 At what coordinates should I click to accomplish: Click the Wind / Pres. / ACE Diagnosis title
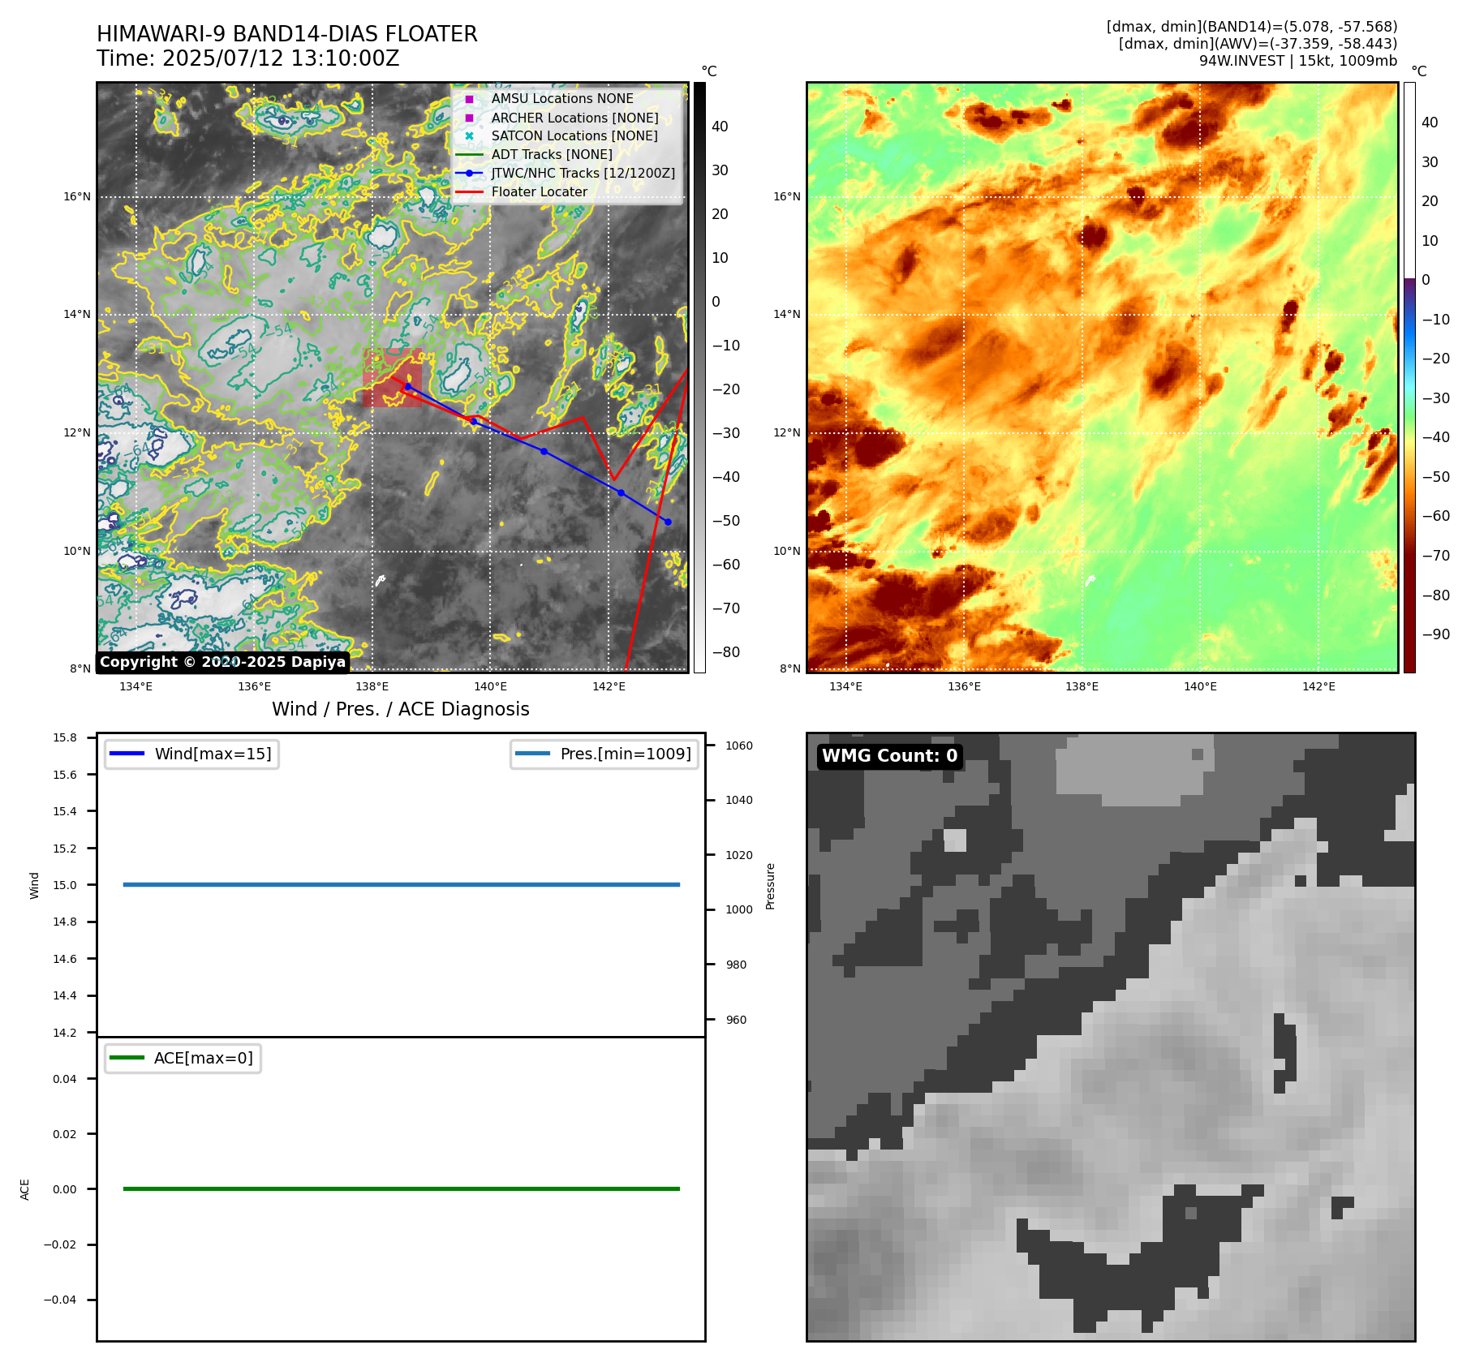click(401, 709)
